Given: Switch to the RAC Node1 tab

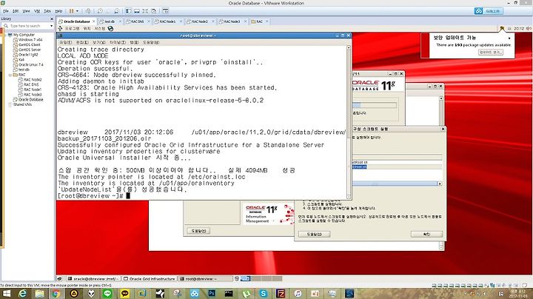Looking at the screenshot, I should point(167,21).
